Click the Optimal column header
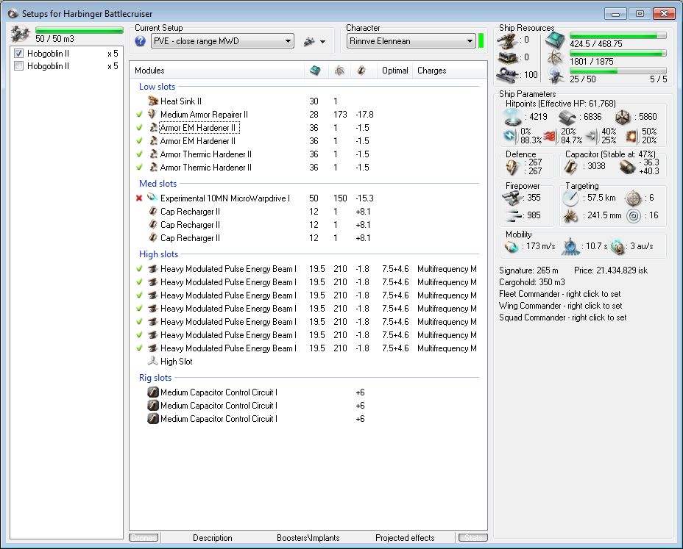683x549 pixels. click(x=394, y=70)
